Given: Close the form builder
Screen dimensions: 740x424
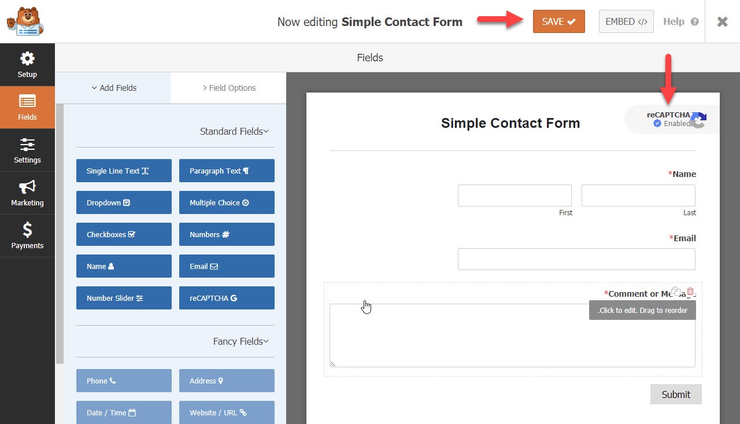Looking at the screenshot, I should click(x=722, y=21).
